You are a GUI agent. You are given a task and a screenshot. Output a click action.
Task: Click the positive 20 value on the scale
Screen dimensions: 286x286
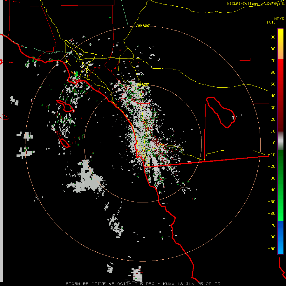click(273, 119)
